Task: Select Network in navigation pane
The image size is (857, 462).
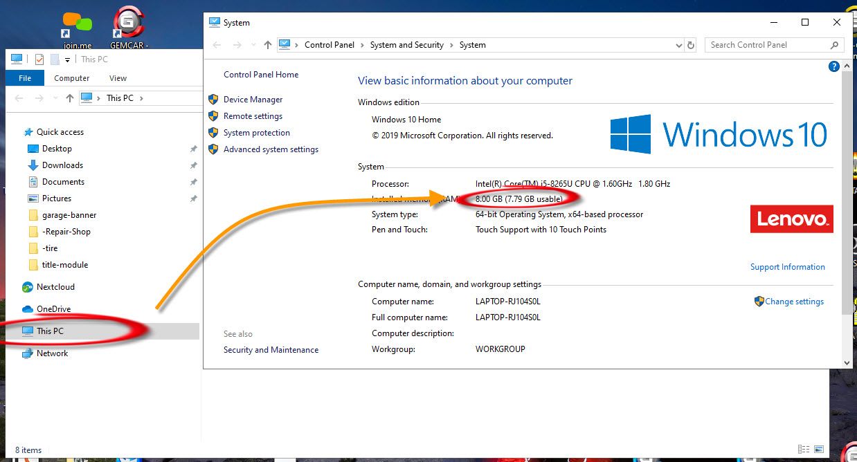Action: [52, 353]
